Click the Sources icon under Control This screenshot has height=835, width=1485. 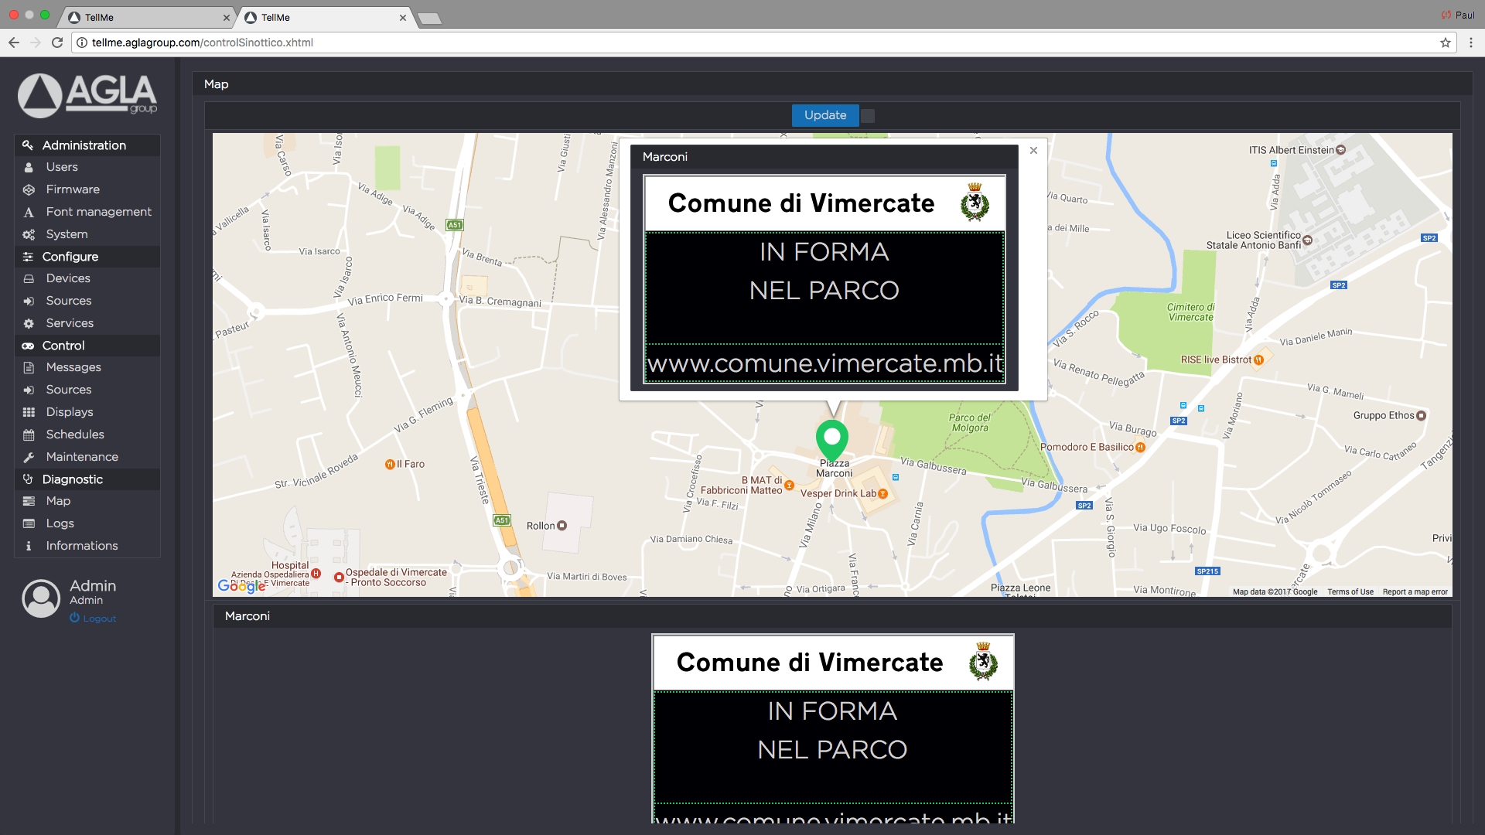point(29,390)
